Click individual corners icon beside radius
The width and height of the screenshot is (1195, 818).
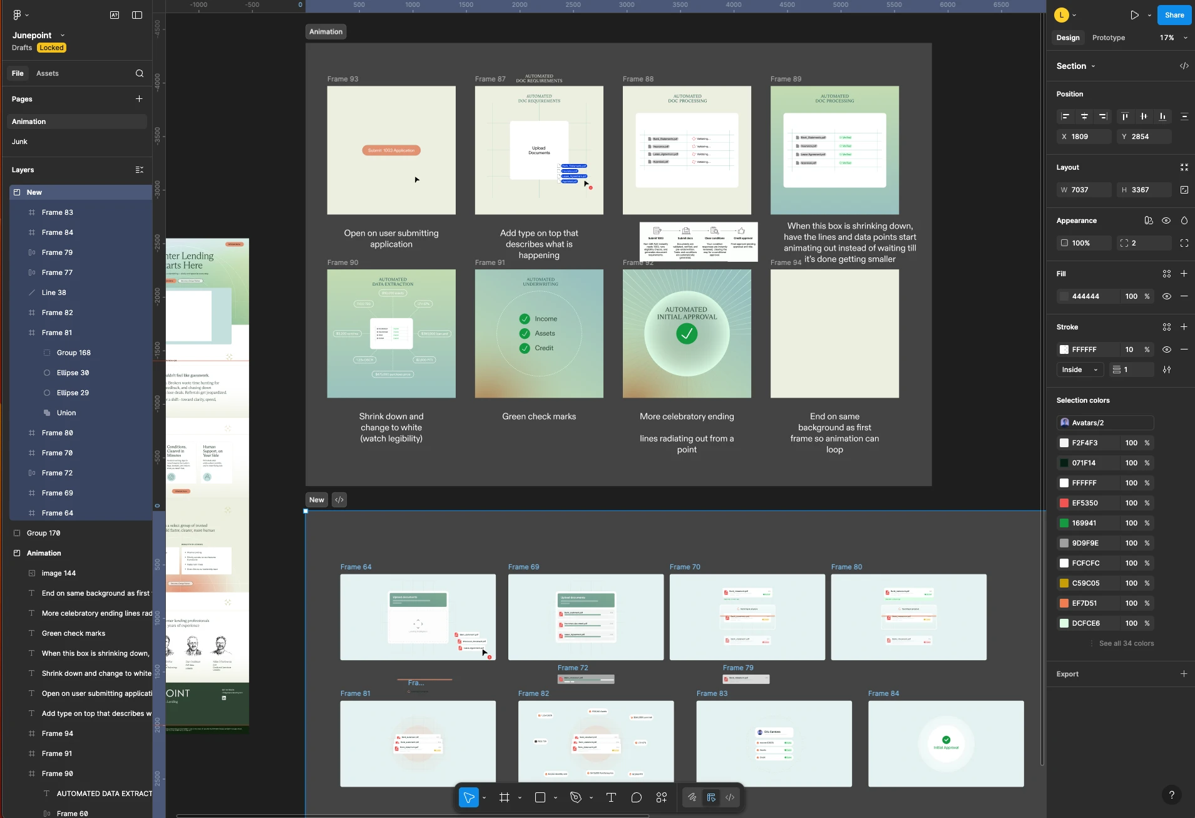pos(1184,243)
